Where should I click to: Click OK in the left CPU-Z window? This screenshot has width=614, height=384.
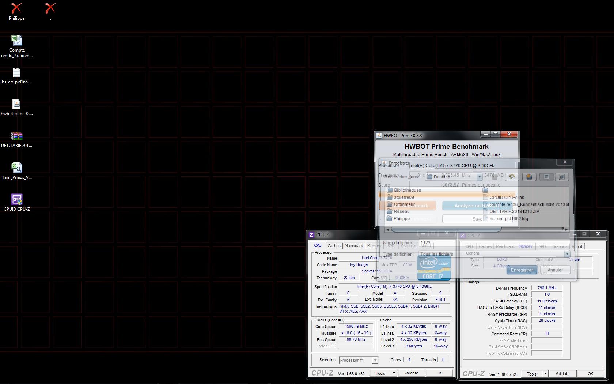[439, 373]
